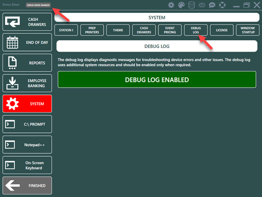262x197 pixels.
Task: Click the Debug Mode Enabled badge
Action: click(38, 5)
